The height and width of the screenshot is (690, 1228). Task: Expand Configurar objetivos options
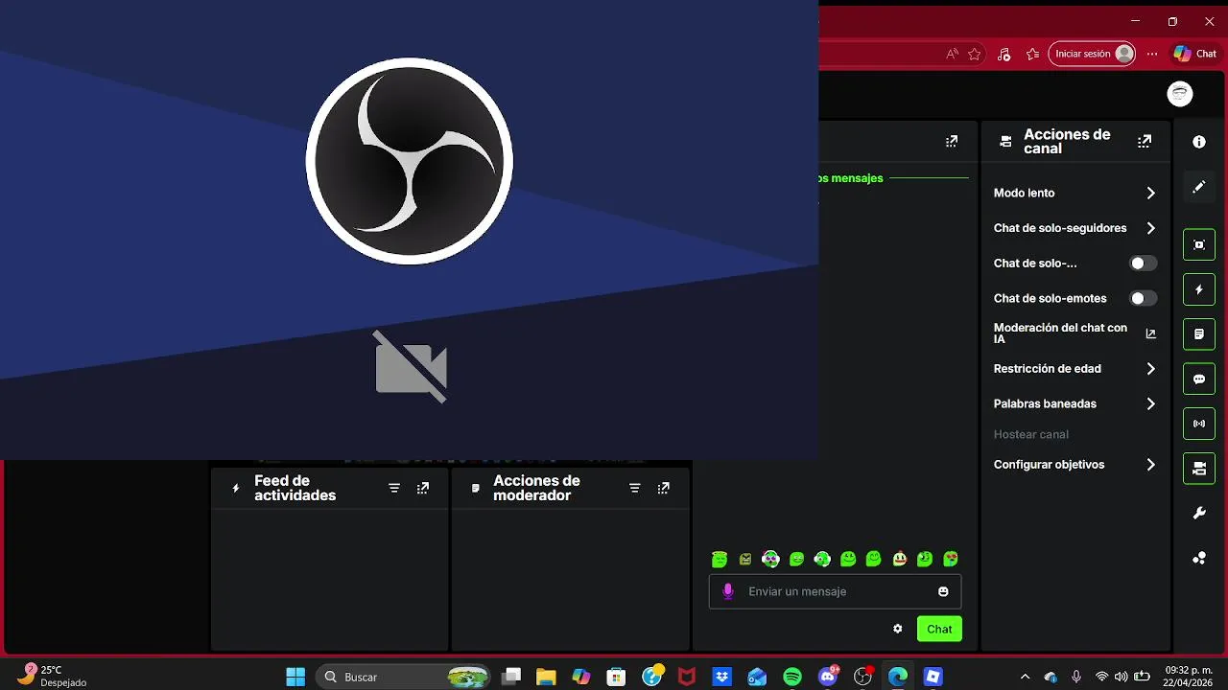1074,465
